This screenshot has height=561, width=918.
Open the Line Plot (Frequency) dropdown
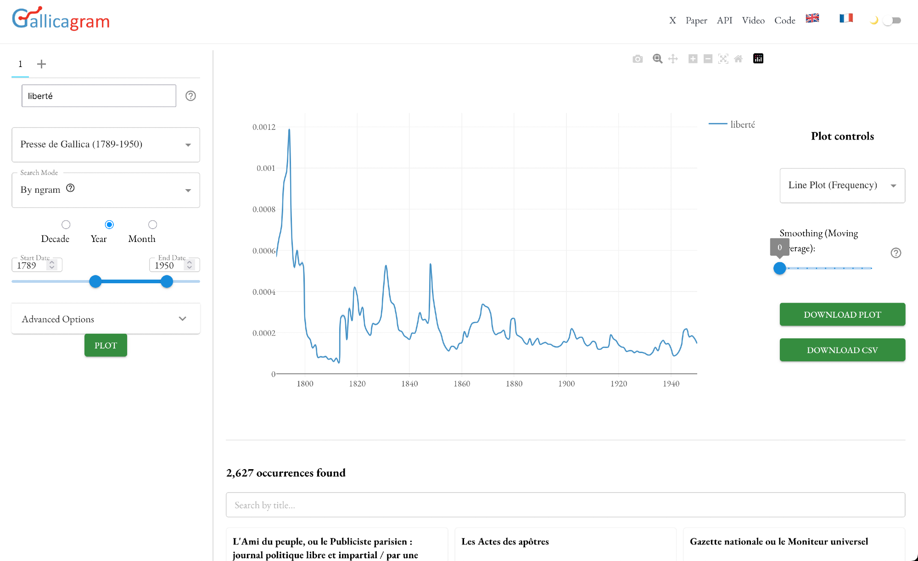click(842, 185)
